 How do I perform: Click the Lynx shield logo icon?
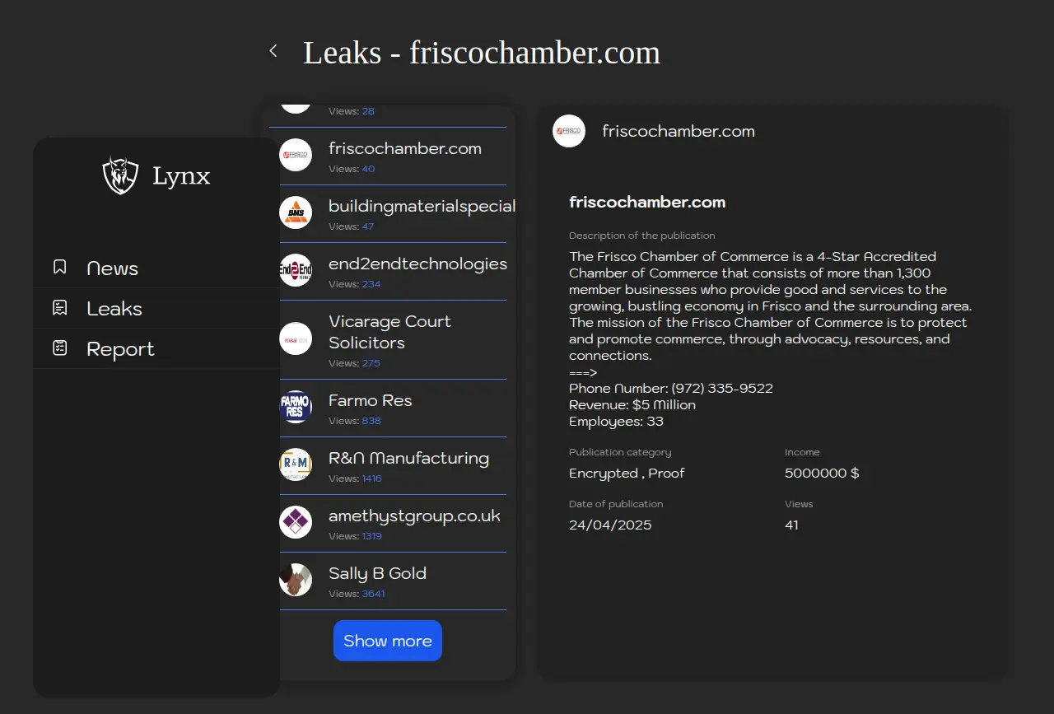pyautogui.click(x=120, y=175)
